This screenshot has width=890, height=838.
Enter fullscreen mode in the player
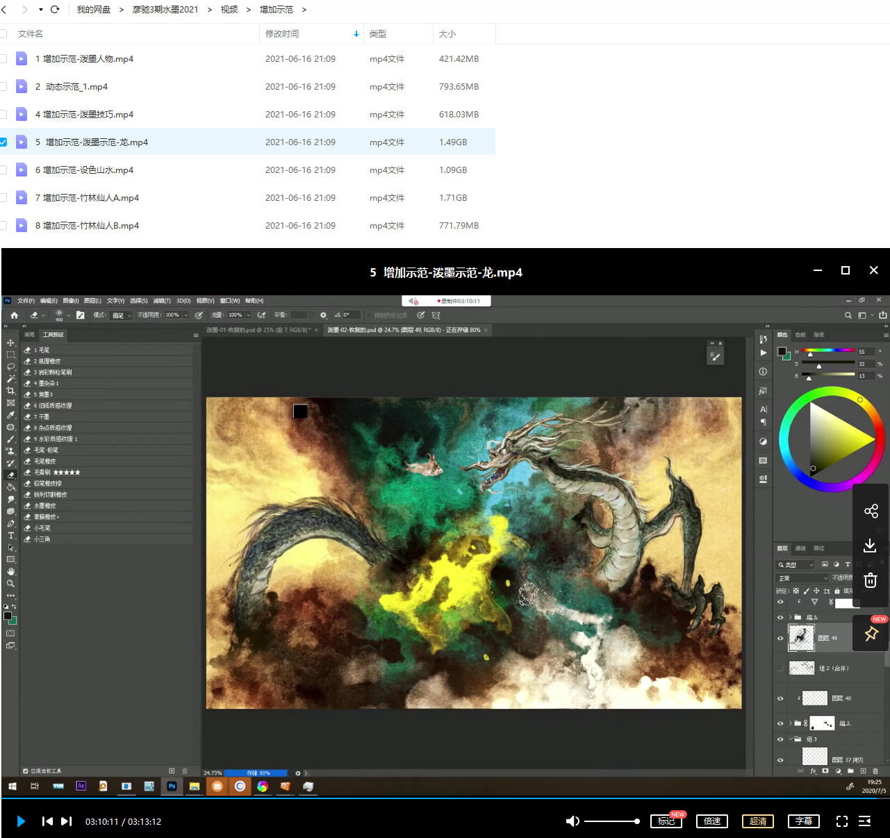click(841, 821)
